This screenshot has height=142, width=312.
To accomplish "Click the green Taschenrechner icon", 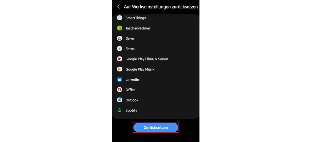I will [119, 28].
